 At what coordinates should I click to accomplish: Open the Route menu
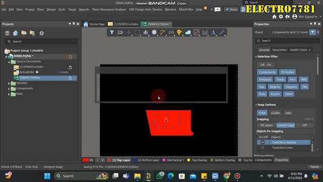pos(72,10)
